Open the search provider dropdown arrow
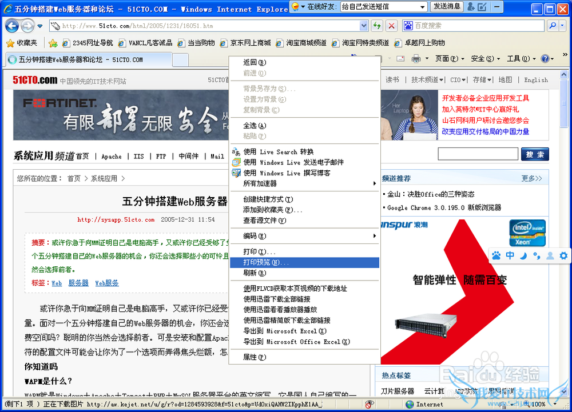 pyautogui.click(x=562, y=26)
